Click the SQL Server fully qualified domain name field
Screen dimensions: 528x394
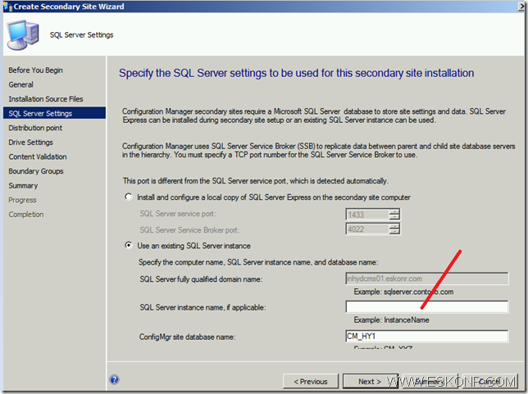pos(427,279)
